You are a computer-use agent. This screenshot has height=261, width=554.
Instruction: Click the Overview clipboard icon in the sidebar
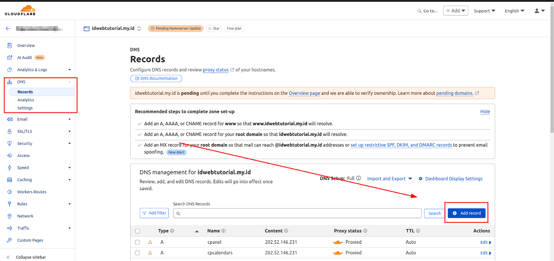(10, 45)
